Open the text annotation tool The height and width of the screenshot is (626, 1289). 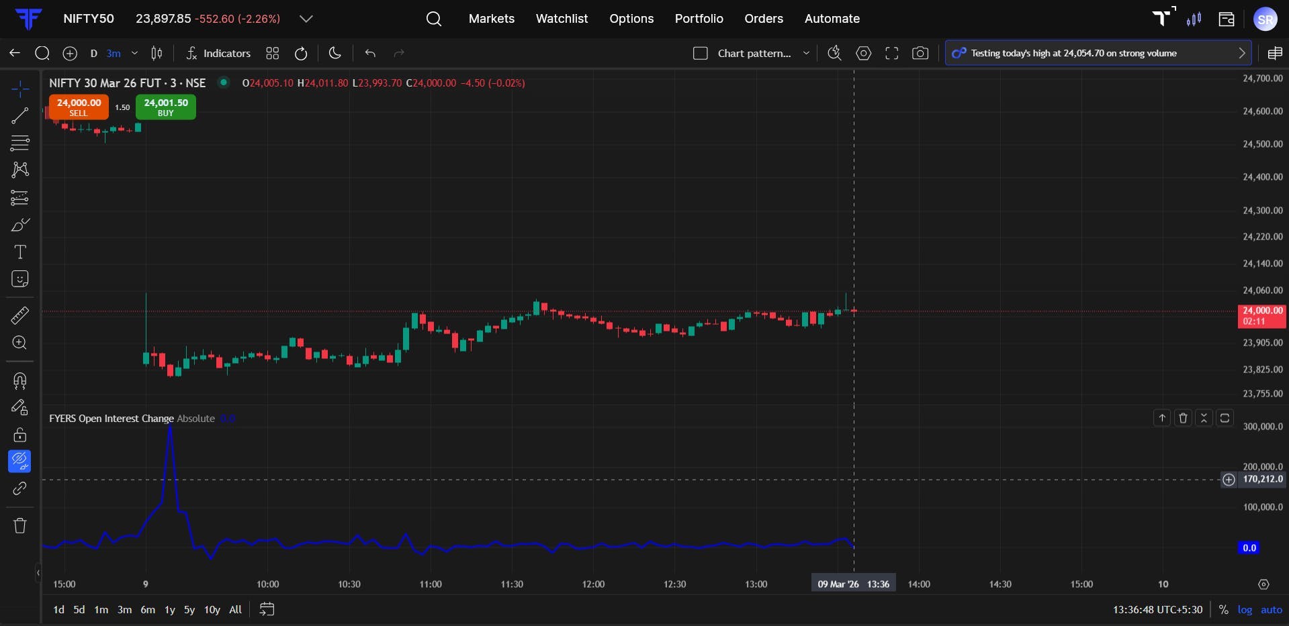coord(19,252)
